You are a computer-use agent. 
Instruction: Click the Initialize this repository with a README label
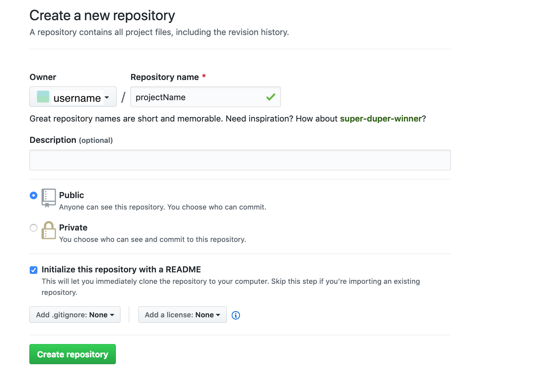(x=121, y=269)
